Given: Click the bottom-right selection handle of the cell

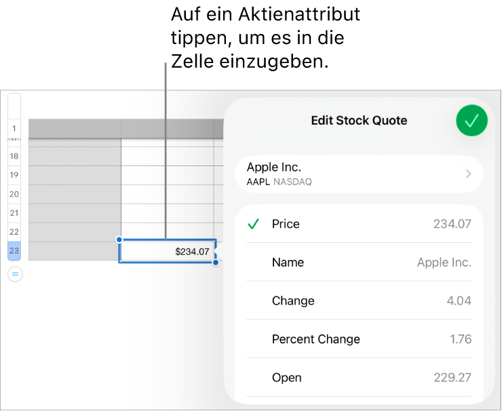Looking at the screenshot, I should 216,262.
